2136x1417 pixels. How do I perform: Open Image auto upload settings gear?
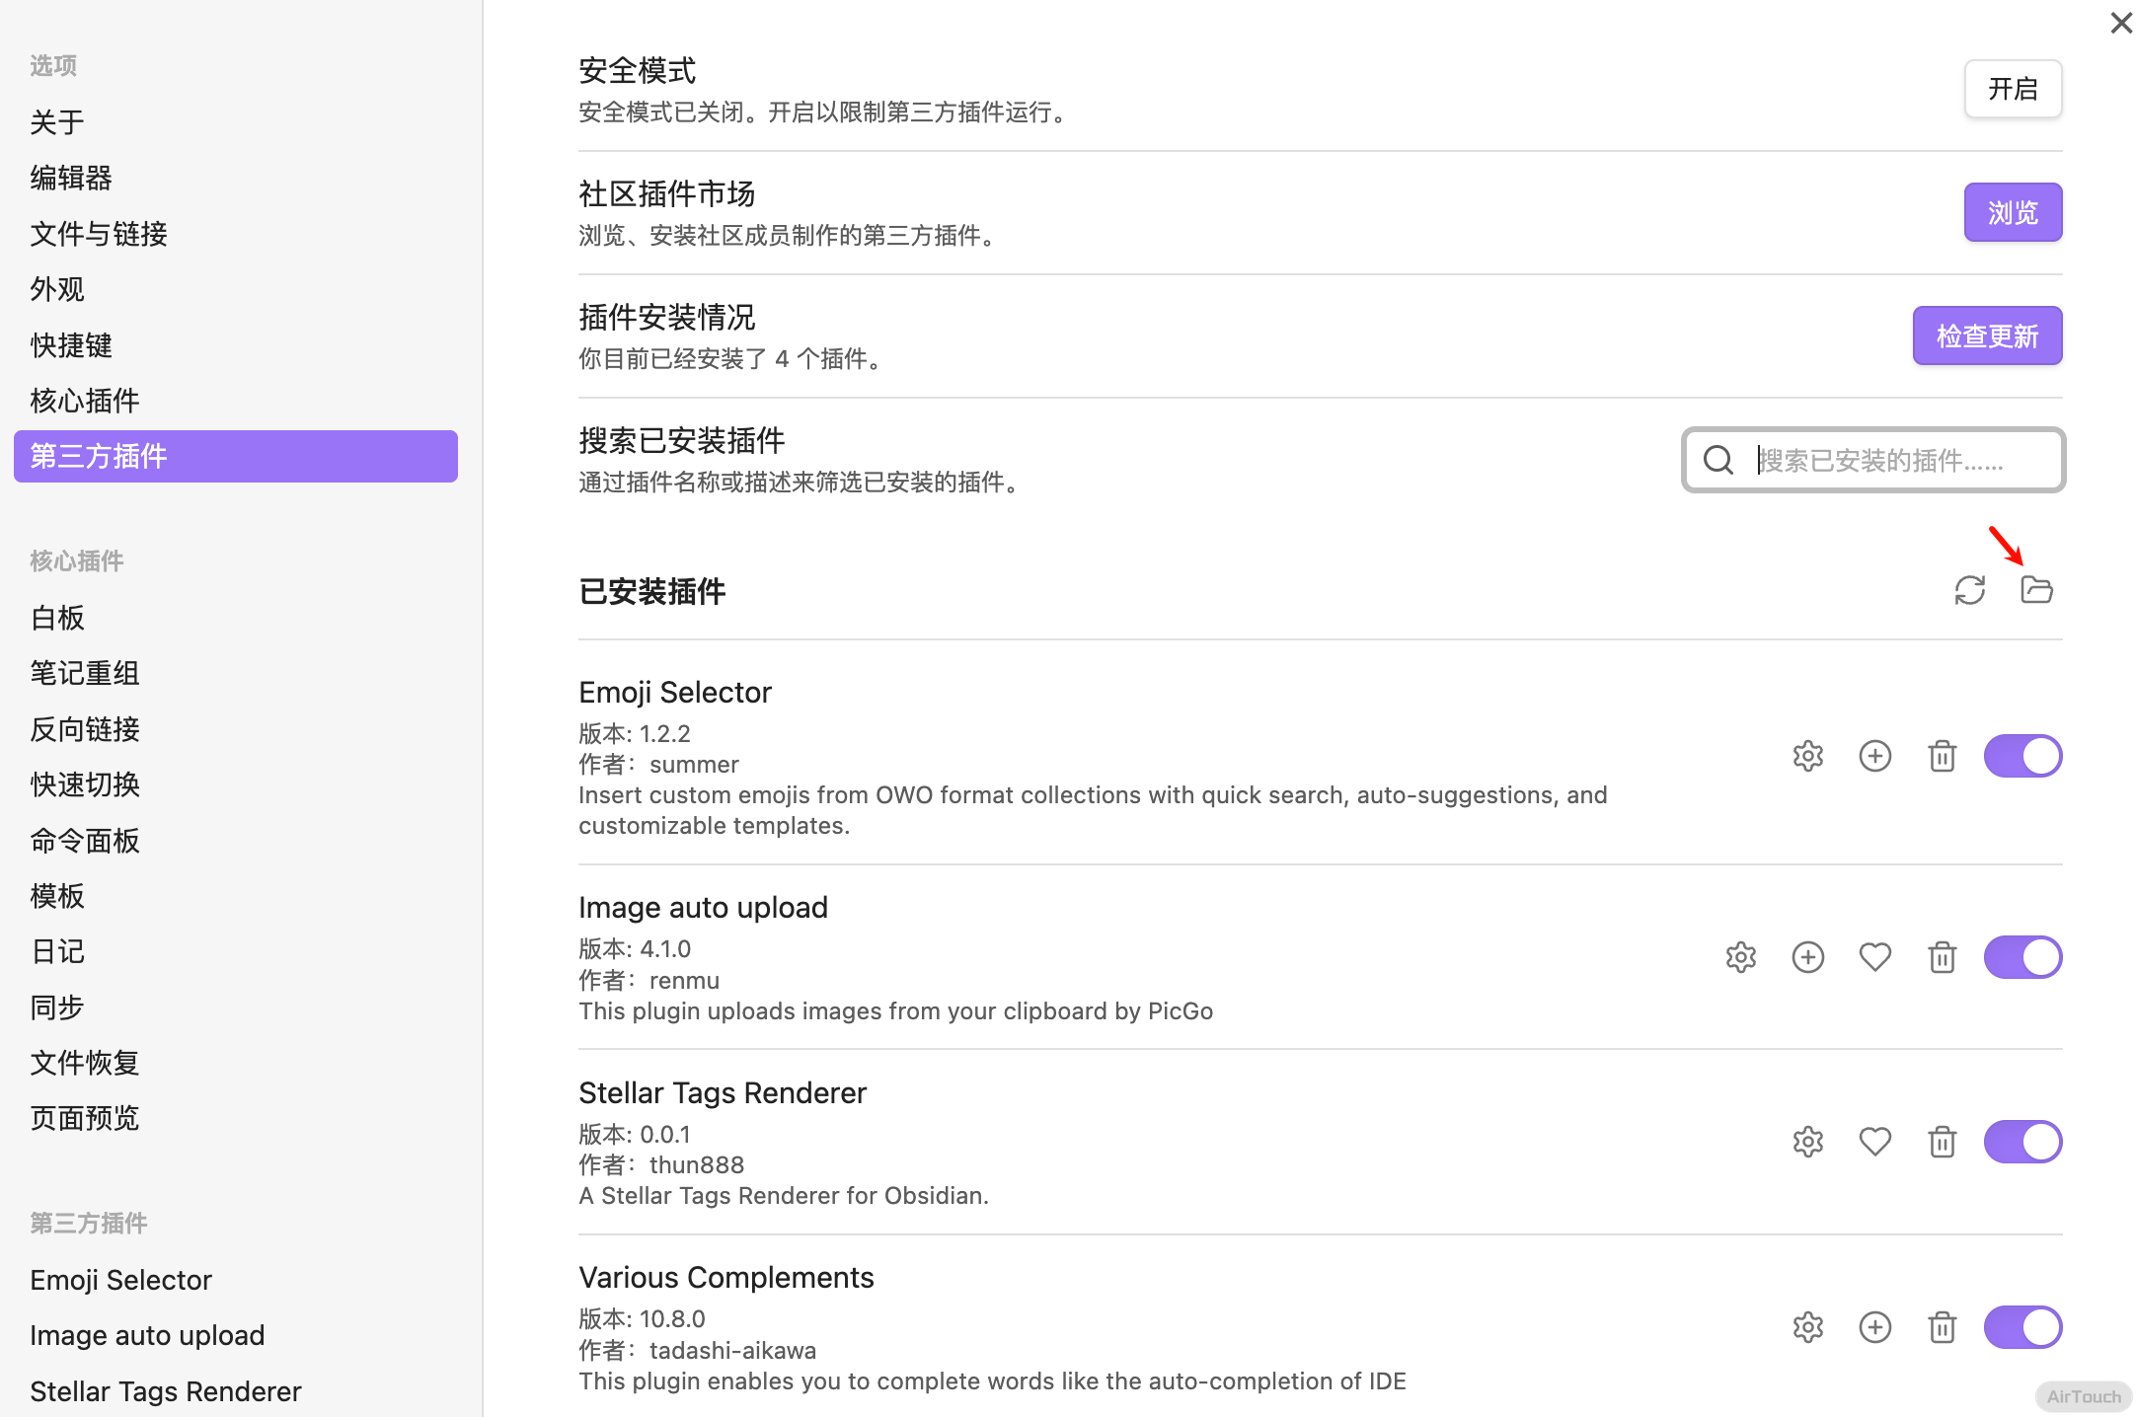click(x=1740, y=957)
